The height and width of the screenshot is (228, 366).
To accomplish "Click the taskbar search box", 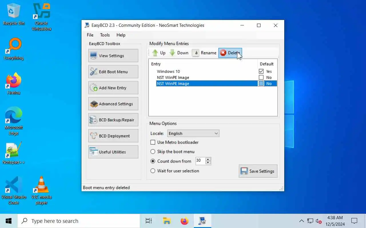I will [x=79, y=221].
